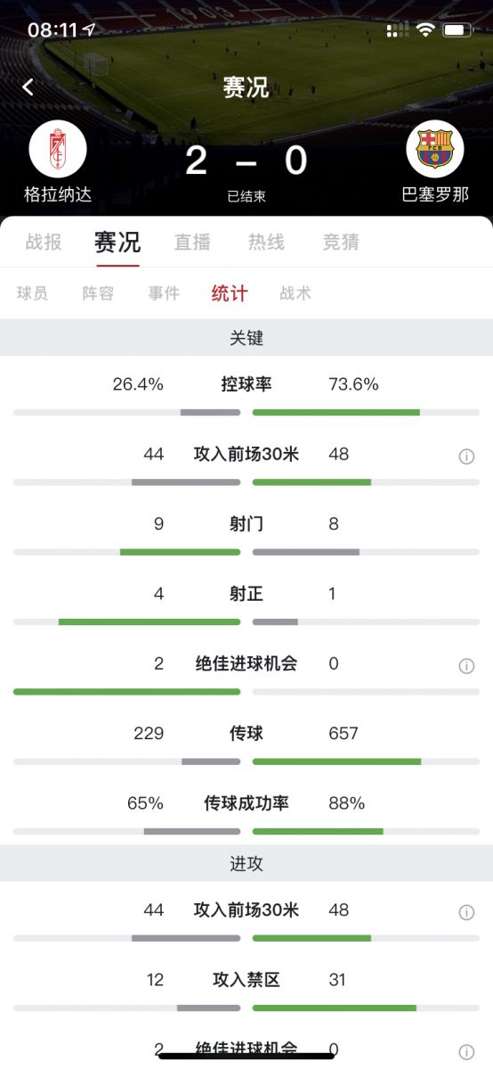This screenshot has width=493, height=1070.
Task: Select 战术 sub-tab
Action: (295, 293)
